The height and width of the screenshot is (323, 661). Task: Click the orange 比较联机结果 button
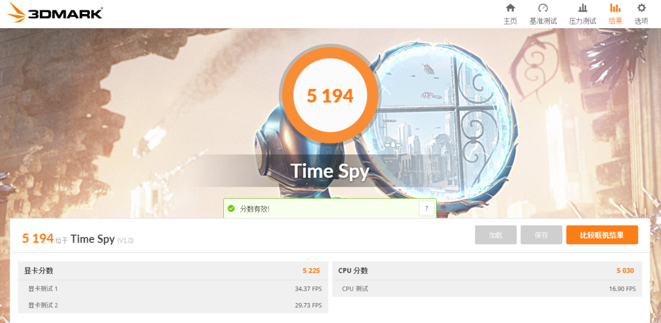[602, 235]
